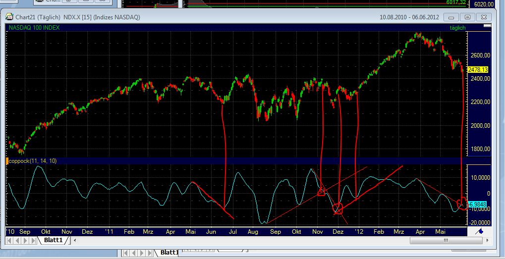Viewport: 505px width, 259px height.
Task: Jump to last sheet in Chart21
Action: (33, 240)
